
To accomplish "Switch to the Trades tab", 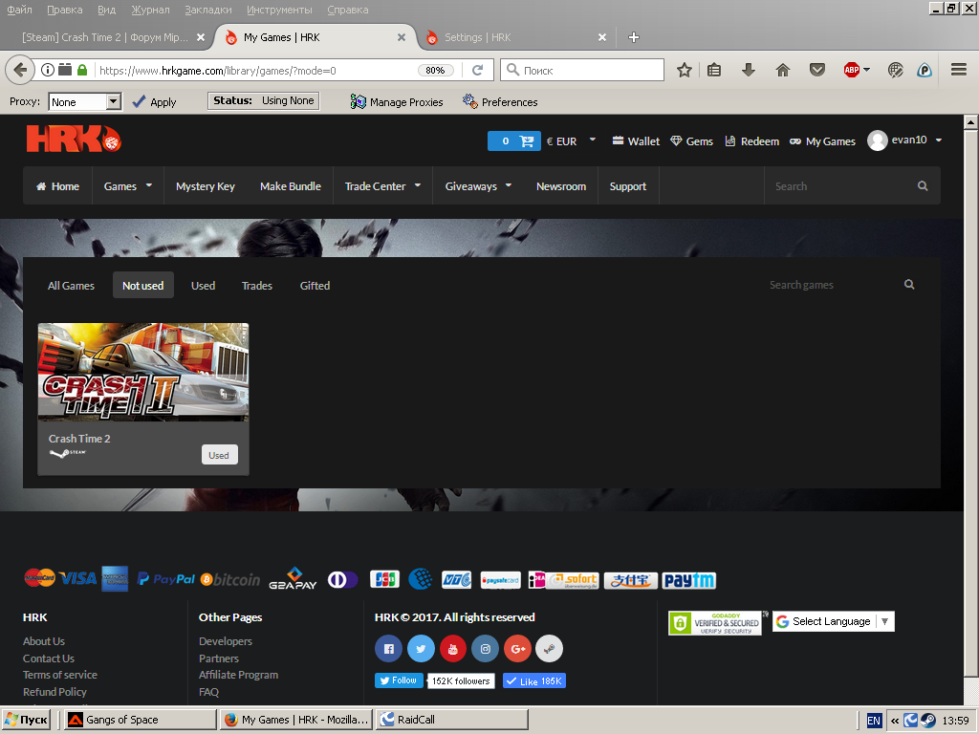I will pos(256,285).
